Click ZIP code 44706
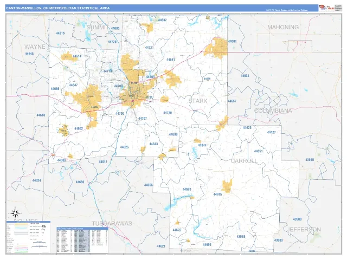This screenshot has width=347, height=260. click(x=120, y=114)
